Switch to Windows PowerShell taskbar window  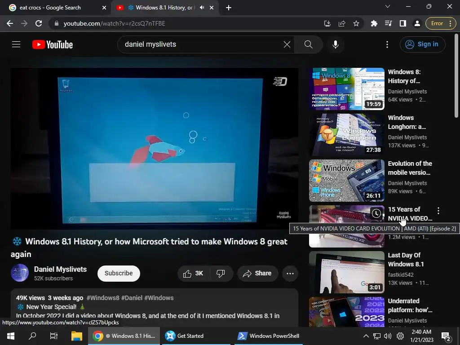269,336
